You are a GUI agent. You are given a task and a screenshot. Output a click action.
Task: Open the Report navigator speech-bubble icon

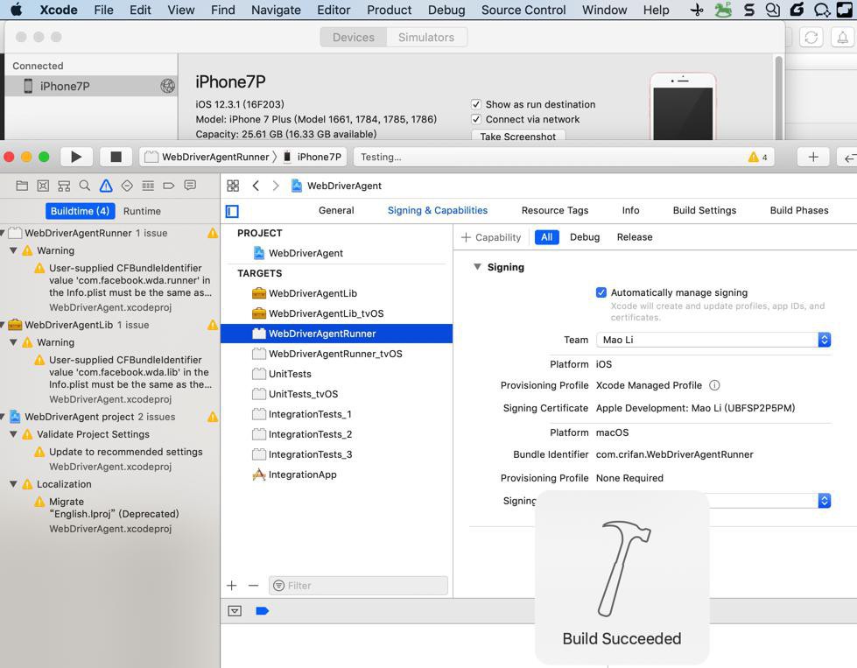click(x=190, y=186)
